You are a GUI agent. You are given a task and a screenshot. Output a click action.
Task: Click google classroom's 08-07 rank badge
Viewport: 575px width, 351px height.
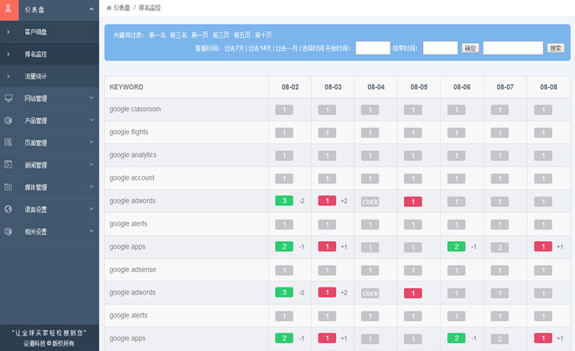(499, 110)
